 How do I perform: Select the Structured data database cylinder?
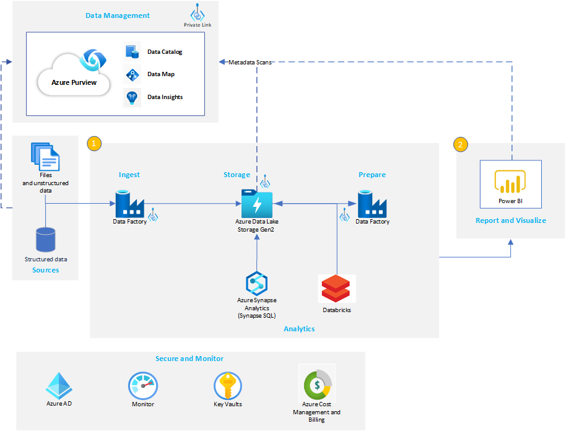tap(45, 240)
